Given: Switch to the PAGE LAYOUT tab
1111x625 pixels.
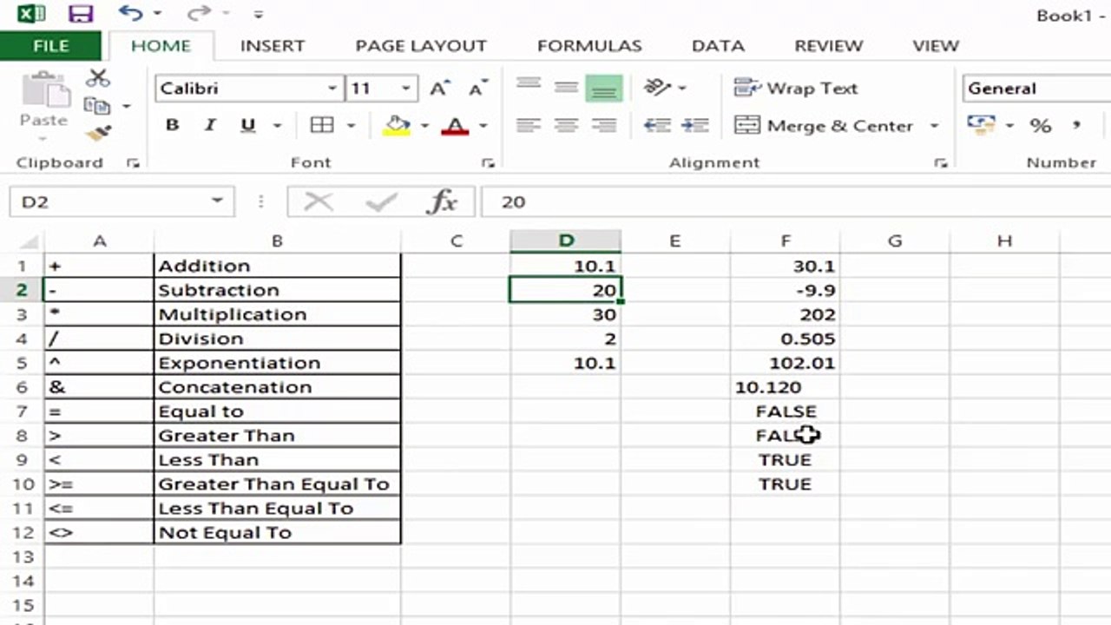Looking at the screenshot, I should [421, 46].
